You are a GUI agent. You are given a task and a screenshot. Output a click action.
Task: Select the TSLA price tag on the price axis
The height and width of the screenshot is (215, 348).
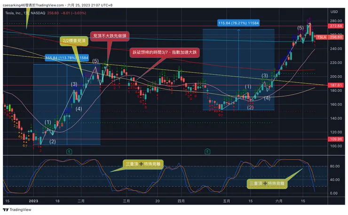[x=321, y=37]
